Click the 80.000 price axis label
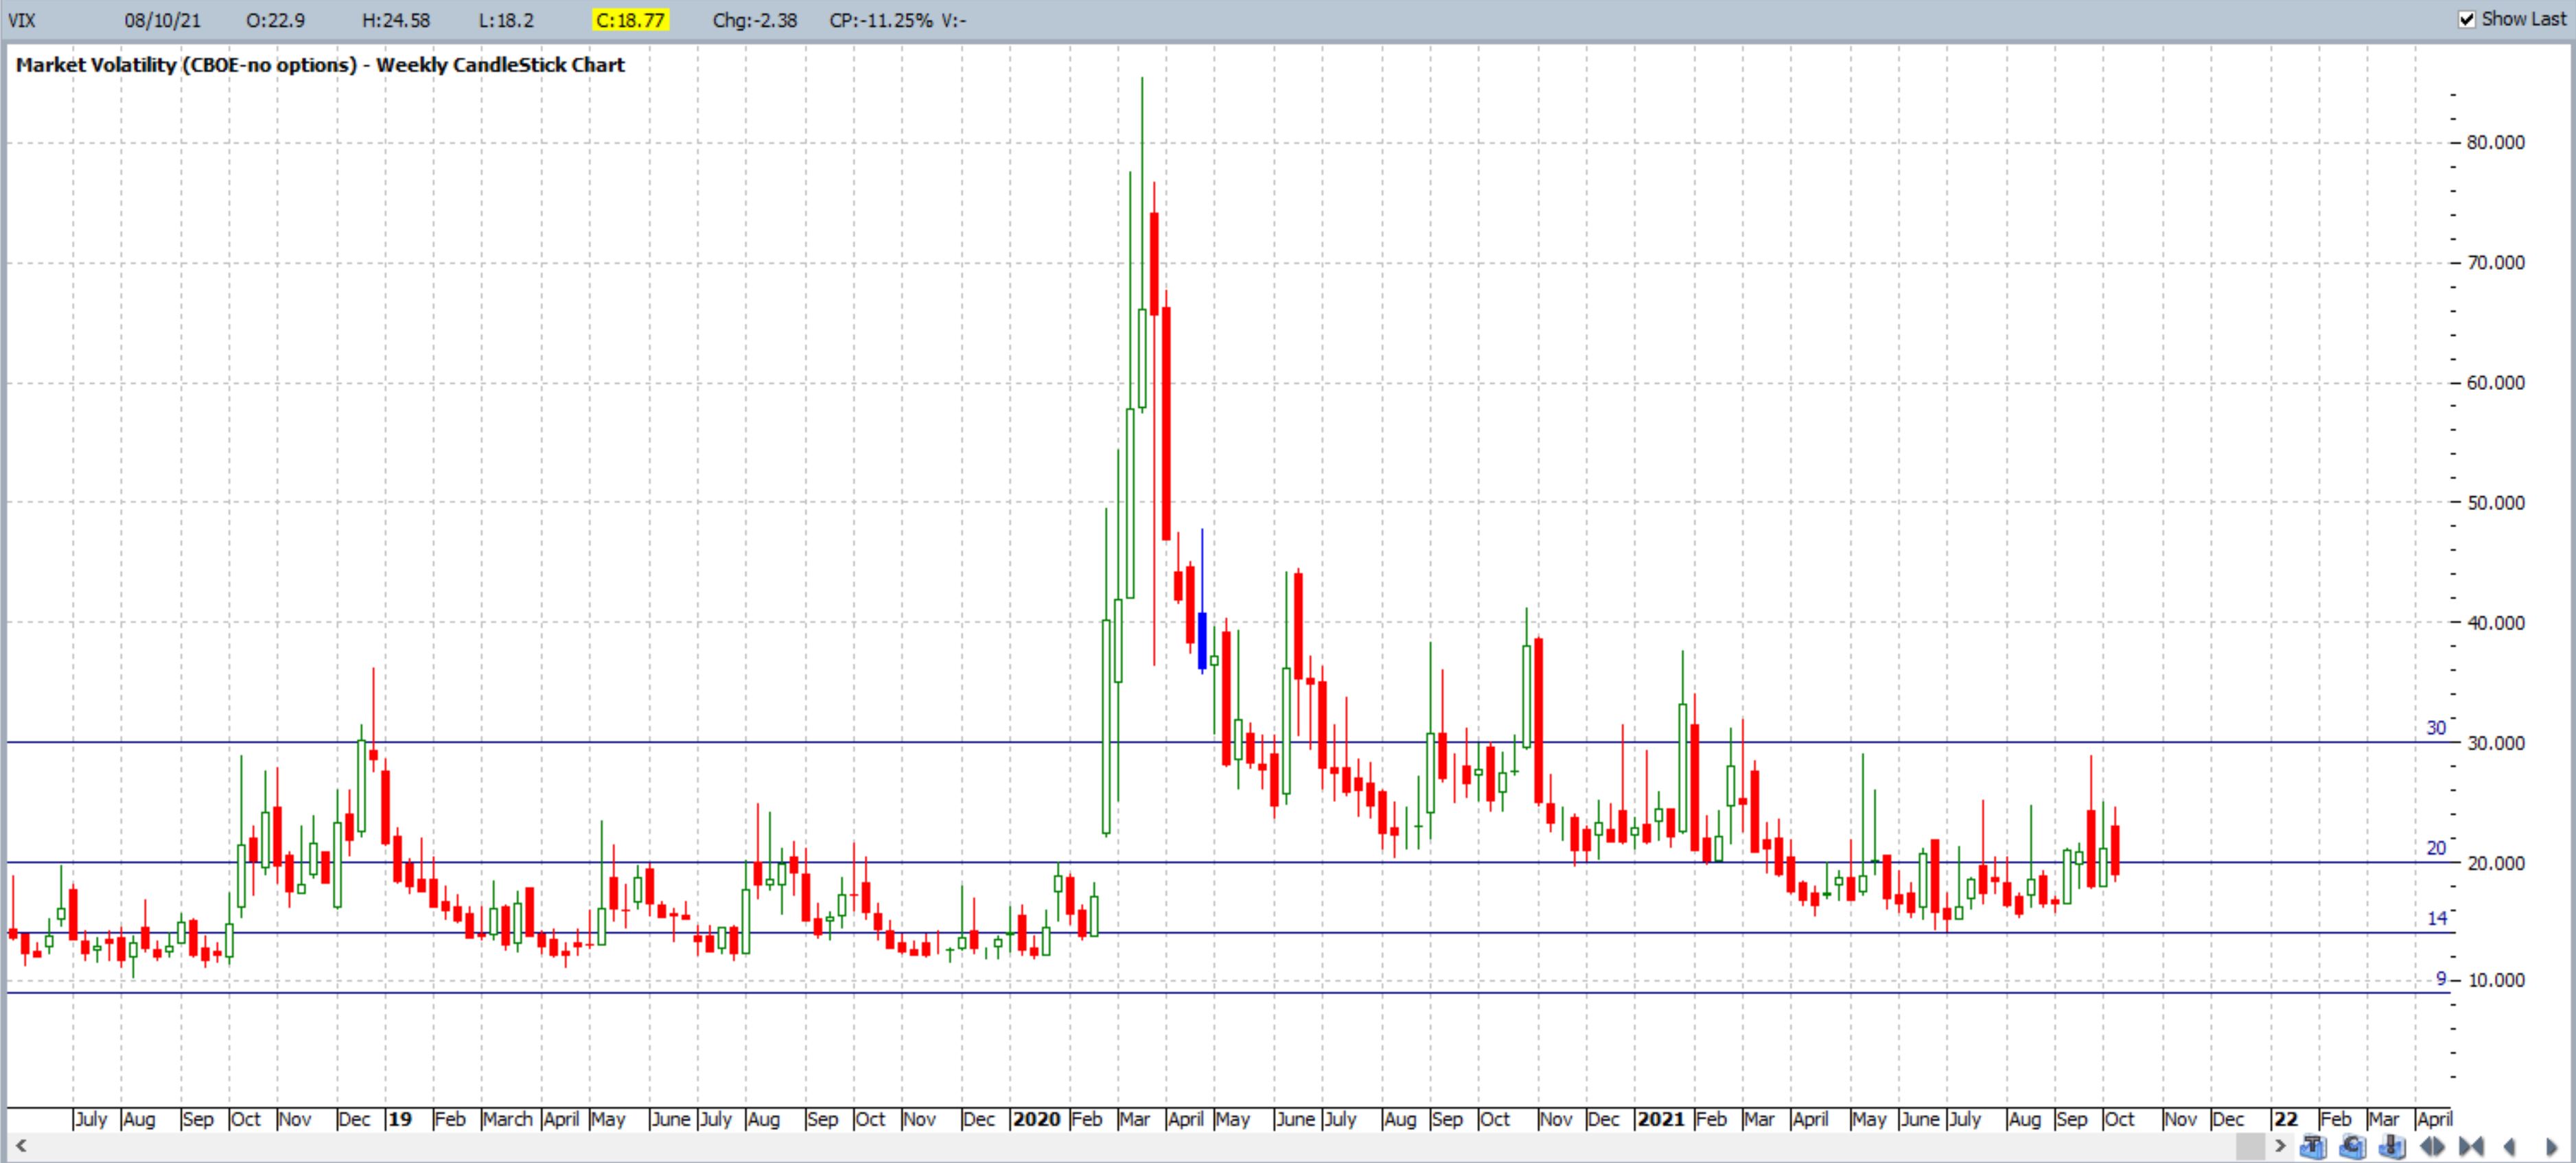2576x1163 pixels. [x=2496, y=142]
